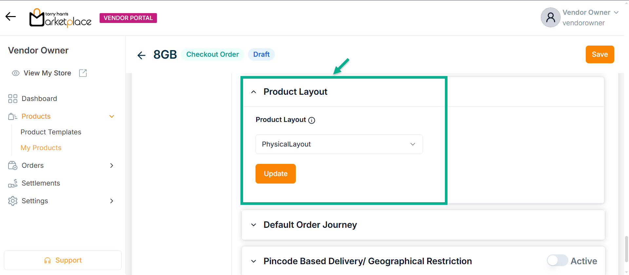Click the Torry Harris Marketplace logo

[x=61, y=18]
